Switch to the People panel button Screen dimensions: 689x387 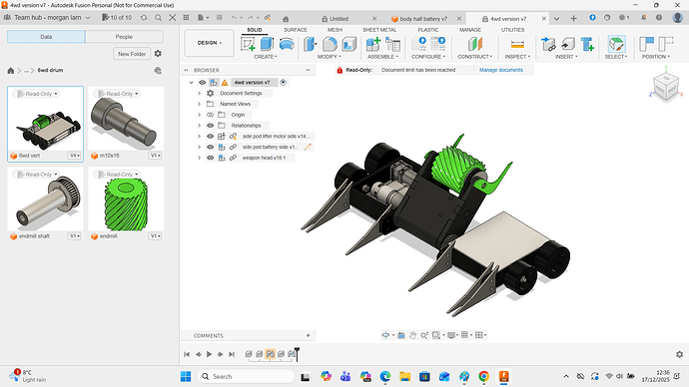pos(124,37)
